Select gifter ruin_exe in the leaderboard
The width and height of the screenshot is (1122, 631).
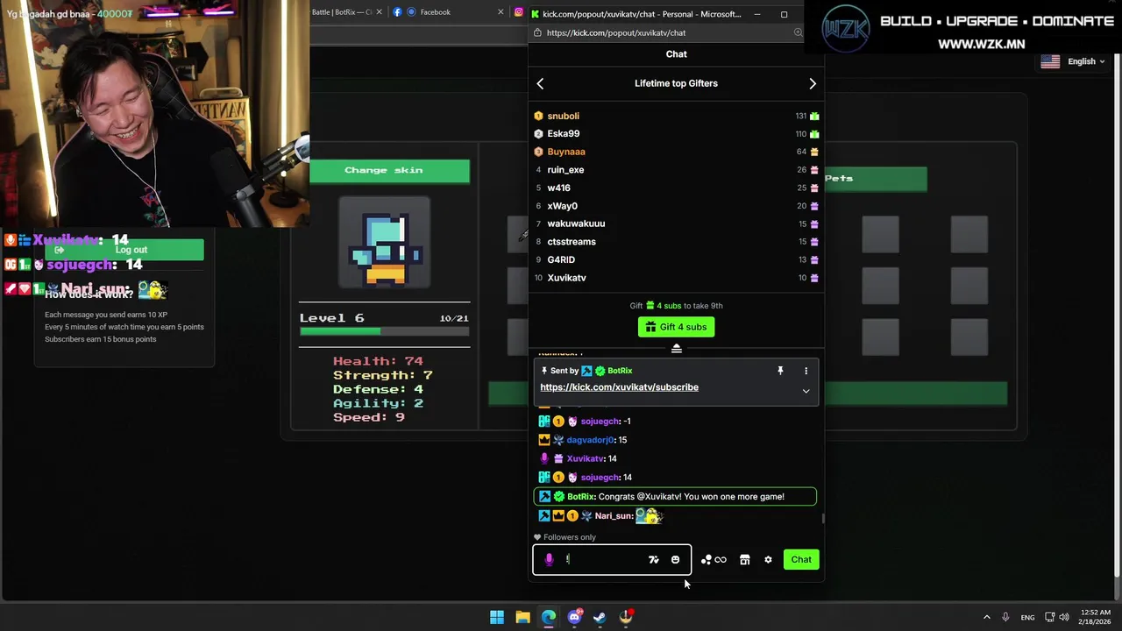pyautogui.click(x=565, y=170)
